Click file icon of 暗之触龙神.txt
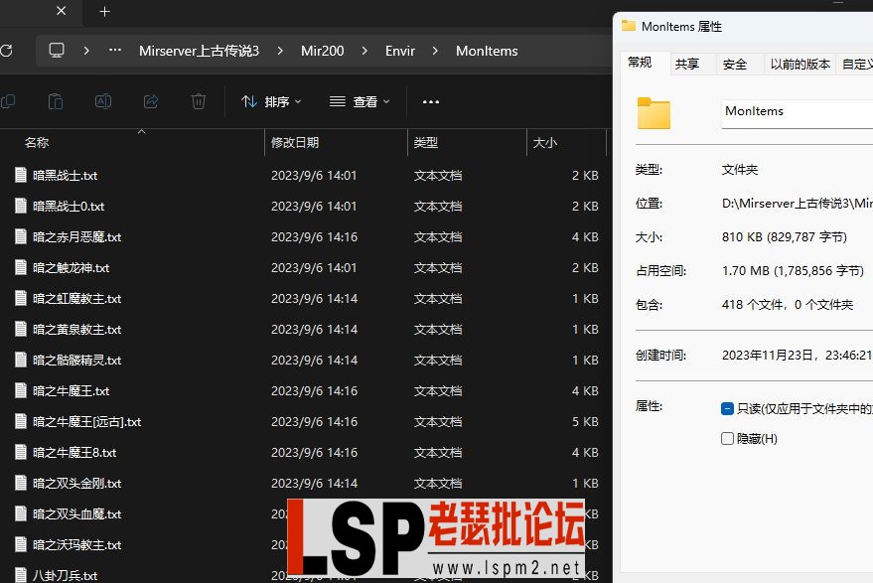 pos(21,267)
